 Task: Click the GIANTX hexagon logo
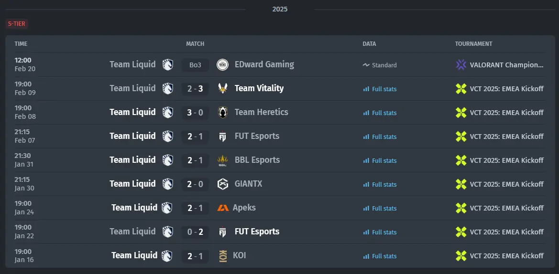[222, 184]
